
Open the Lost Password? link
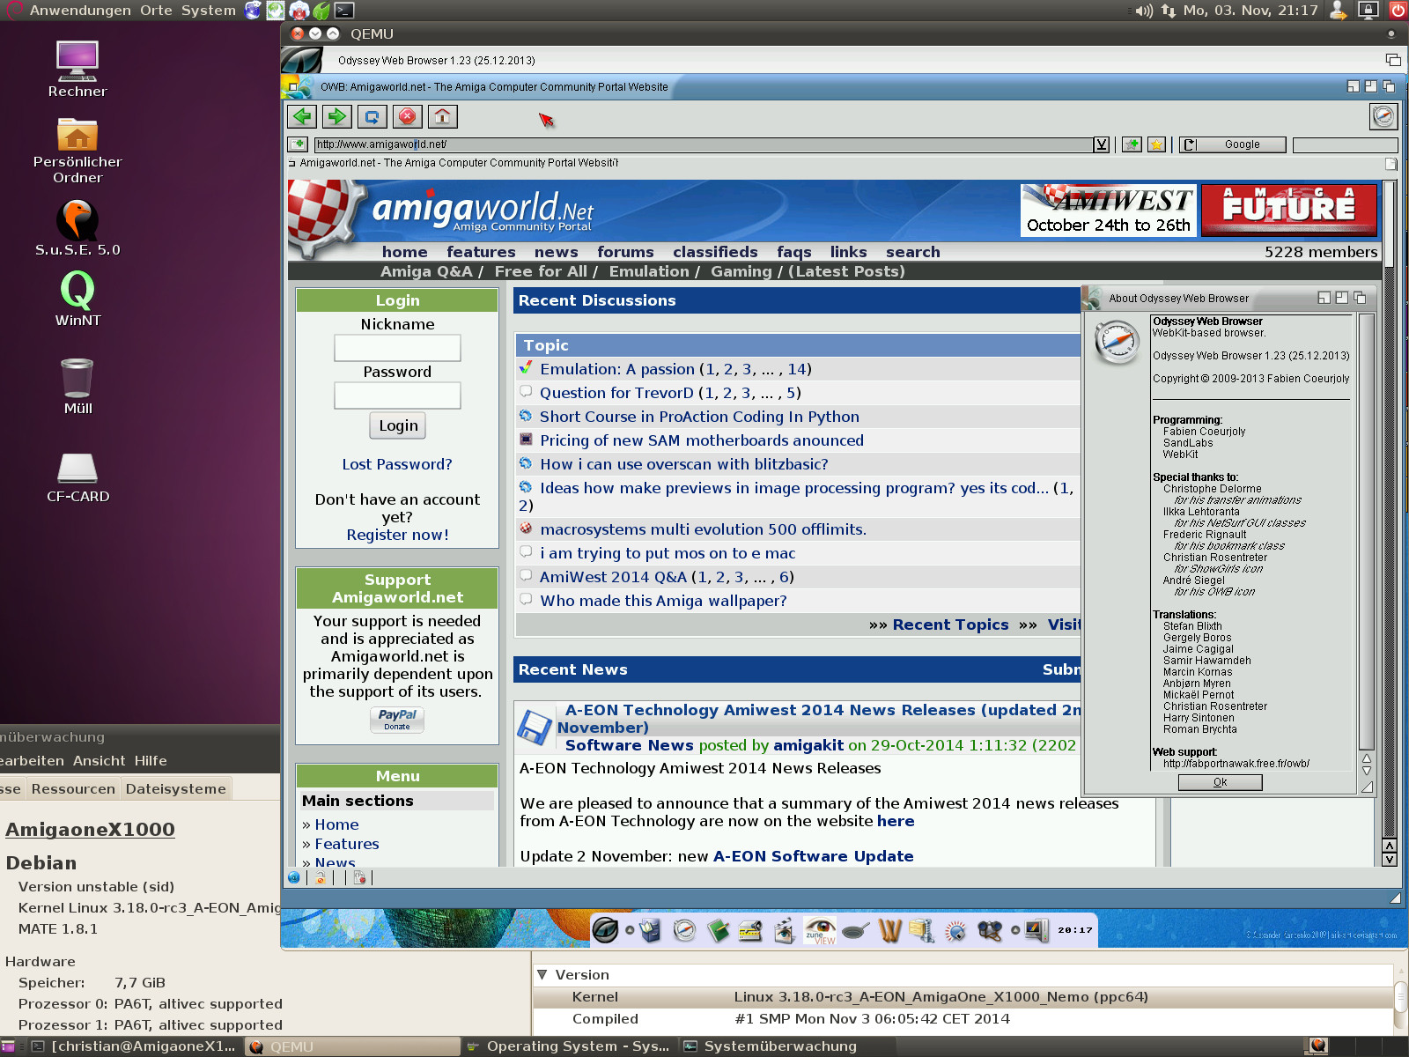click(397, 464)
